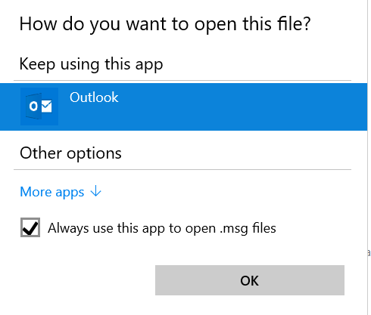Expand the More apps list
Viewport: 371px width, 315px height.
[61, 192]
